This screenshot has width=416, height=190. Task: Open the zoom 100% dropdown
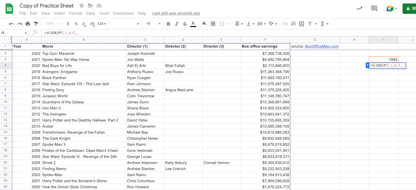point(53,24)
